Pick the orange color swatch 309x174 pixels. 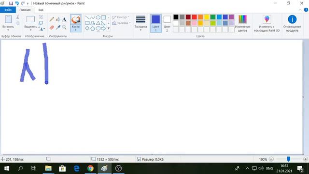(200, 17)
